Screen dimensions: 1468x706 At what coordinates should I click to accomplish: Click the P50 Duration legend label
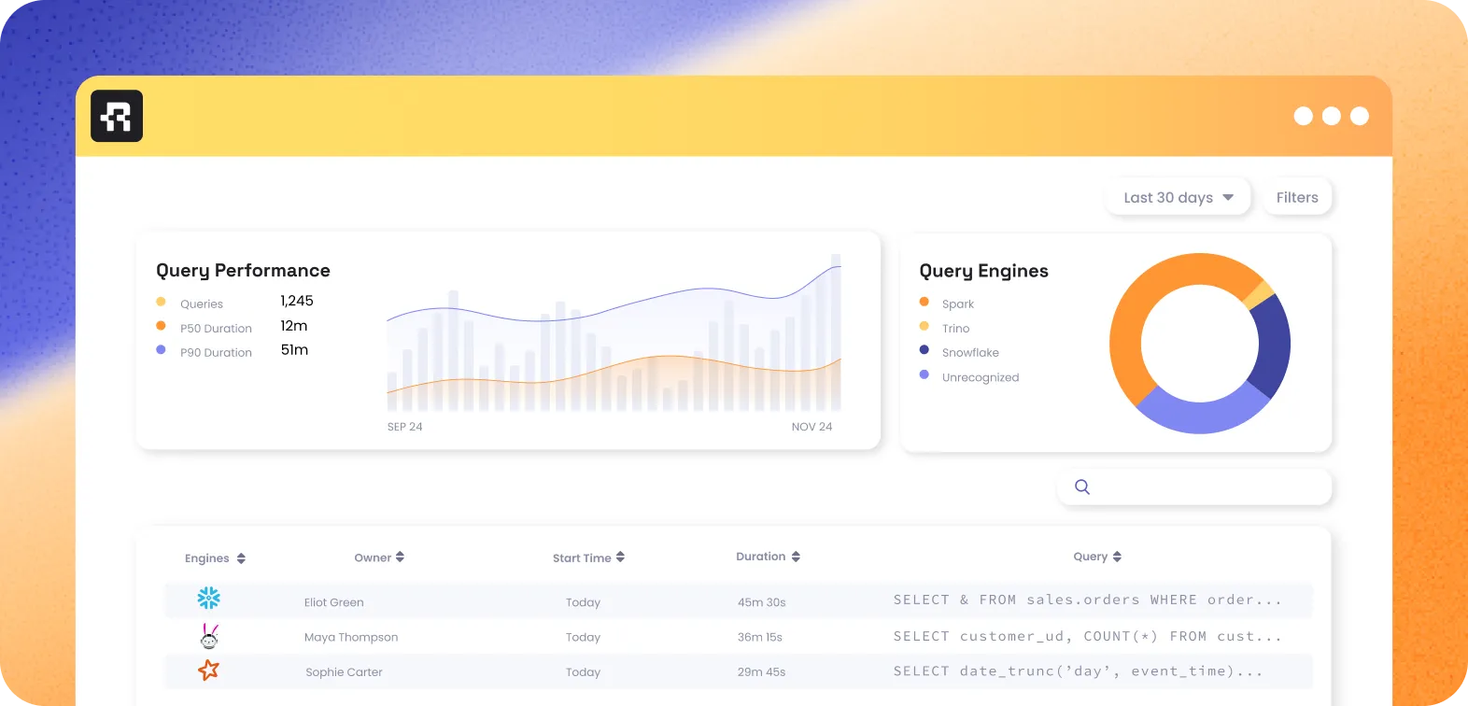tap(217, 328)
